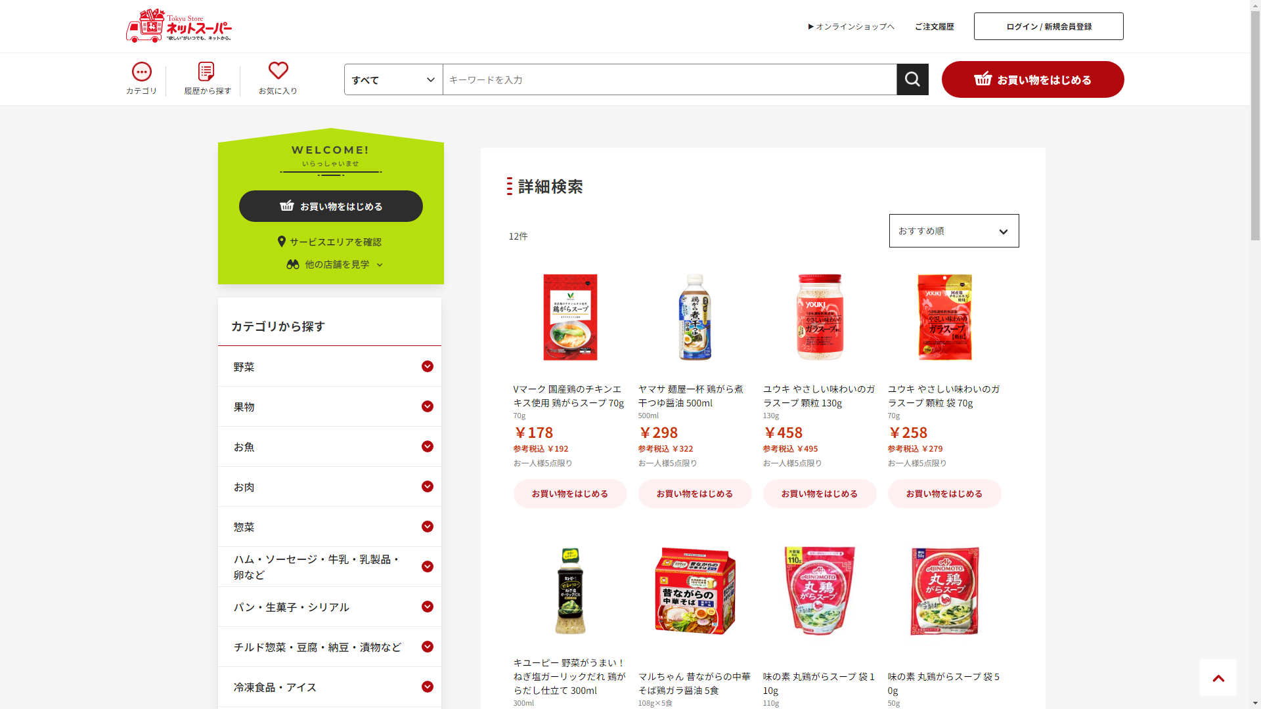Click the red お買い物をはじめる header button

[x=1032, y=79]
